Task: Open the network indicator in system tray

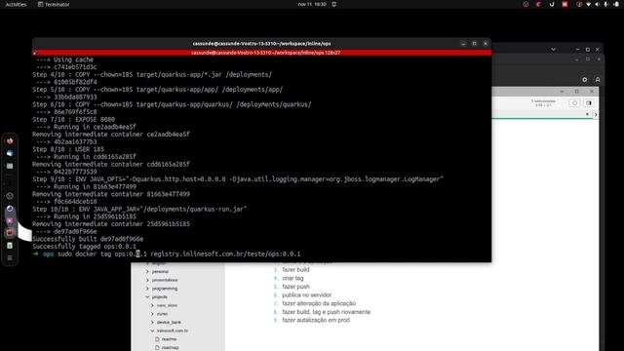Action: click(x=588, y=4)
